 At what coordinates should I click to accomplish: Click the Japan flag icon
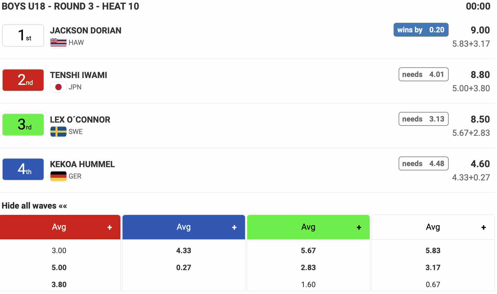(58, 87)
